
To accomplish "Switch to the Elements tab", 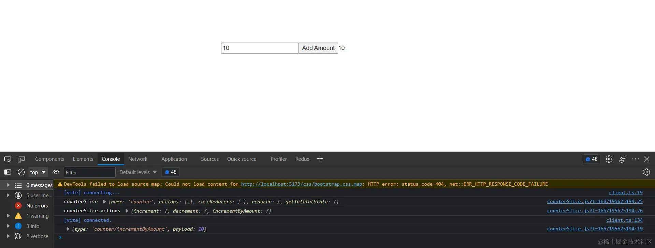I will tap(83, 159).
